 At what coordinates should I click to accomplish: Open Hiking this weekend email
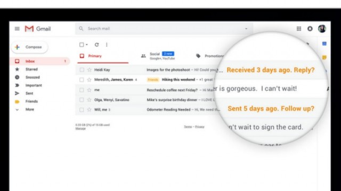tap(178, 80)
